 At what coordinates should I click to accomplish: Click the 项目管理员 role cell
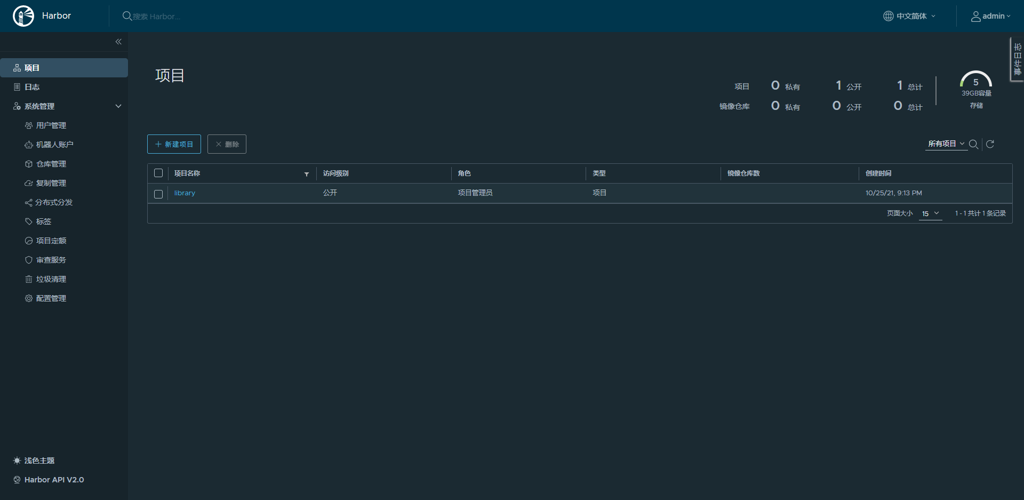[475, 193]
